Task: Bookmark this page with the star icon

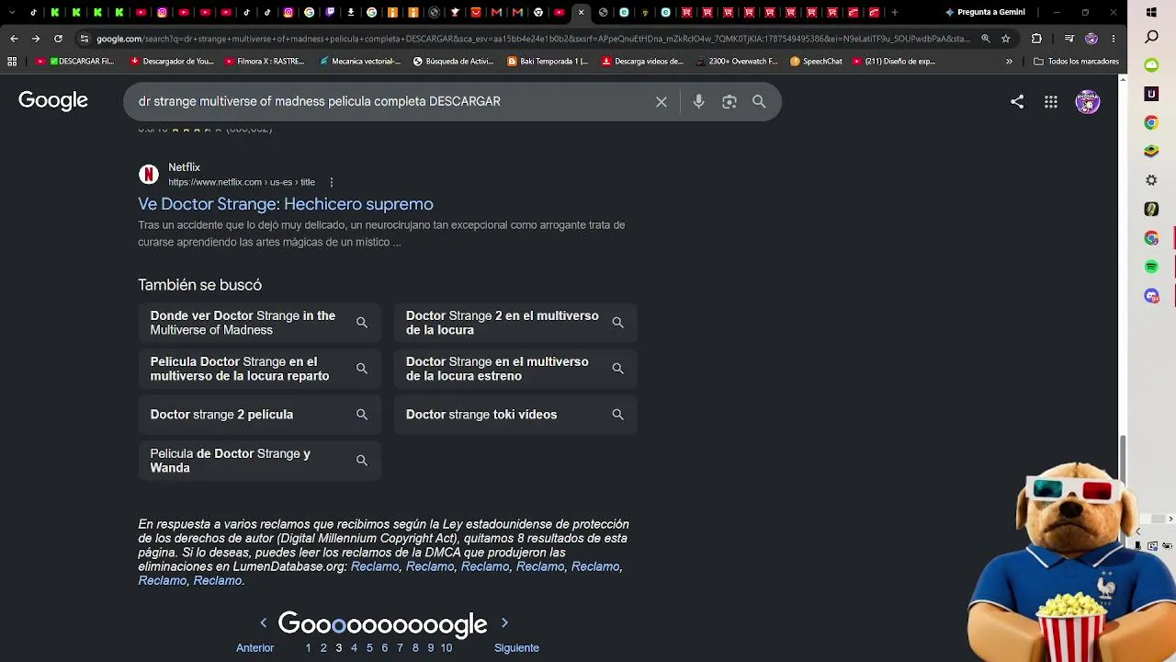Action: pyautogui.click(x=1006, y=39)
